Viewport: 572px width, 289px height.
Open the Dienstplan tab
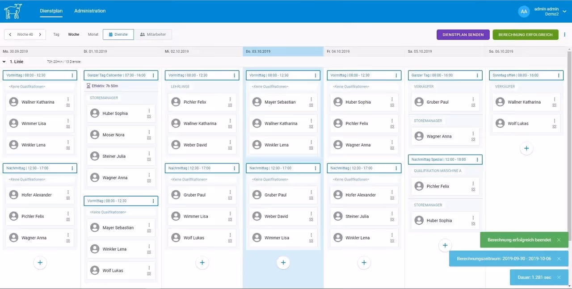click(x=51, y=11)
